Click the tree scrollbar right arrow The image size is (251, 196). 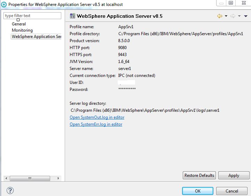coord(58,178)
